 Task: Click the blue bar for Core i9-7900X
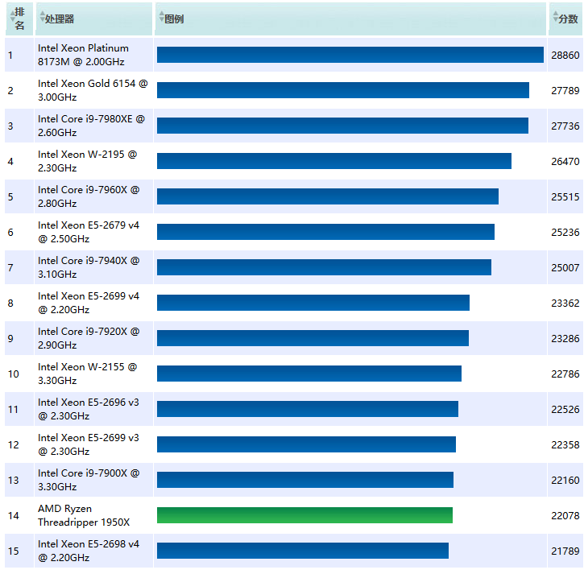tap(305, 480)
